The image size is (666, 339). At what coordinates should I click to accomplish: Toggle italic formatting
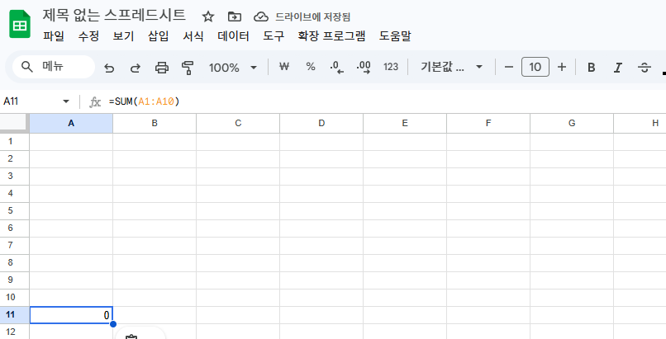click(617, 68)
